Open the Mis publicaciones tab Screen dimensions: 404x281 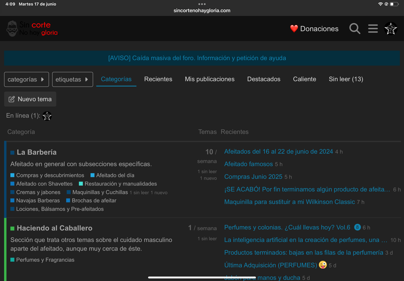click(210, 79)
